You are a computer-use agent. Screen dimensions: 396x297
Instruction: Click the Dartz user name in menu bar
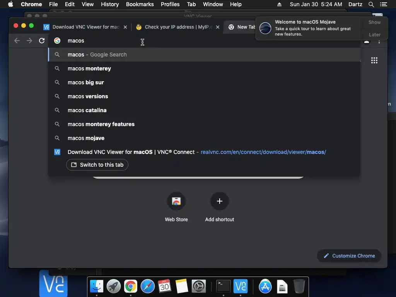point(355,4)
